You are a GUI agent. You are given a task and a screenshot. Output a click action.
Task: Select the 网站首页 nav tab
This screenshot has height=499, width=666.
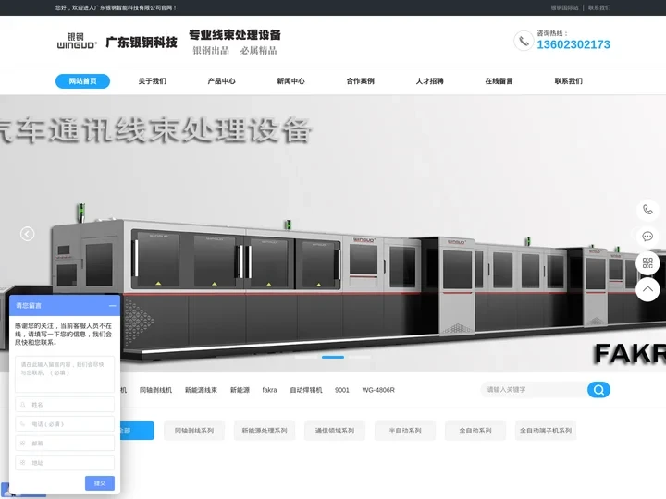click(x=82, y=81)
